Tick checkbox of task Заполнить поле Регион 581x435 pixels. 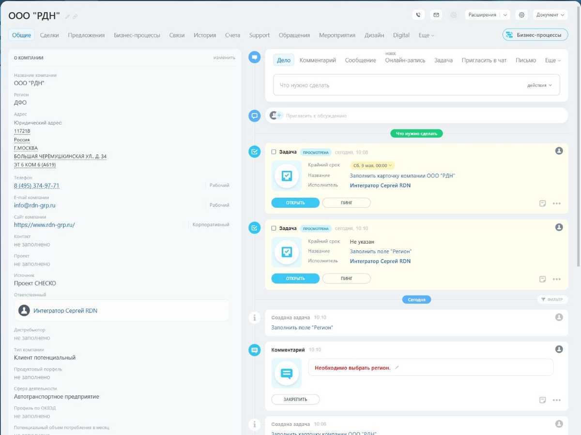point(274,228)
